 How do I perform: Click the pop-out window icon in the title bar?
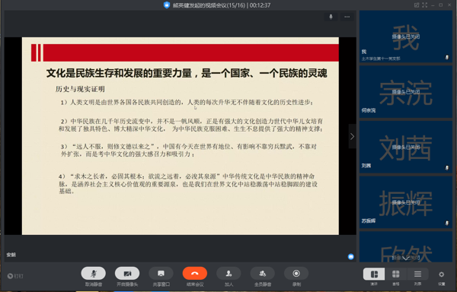coord(417,5)
